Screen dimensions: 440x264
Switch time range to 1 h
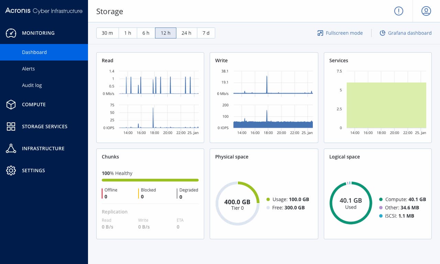click(x=128, y=33)
